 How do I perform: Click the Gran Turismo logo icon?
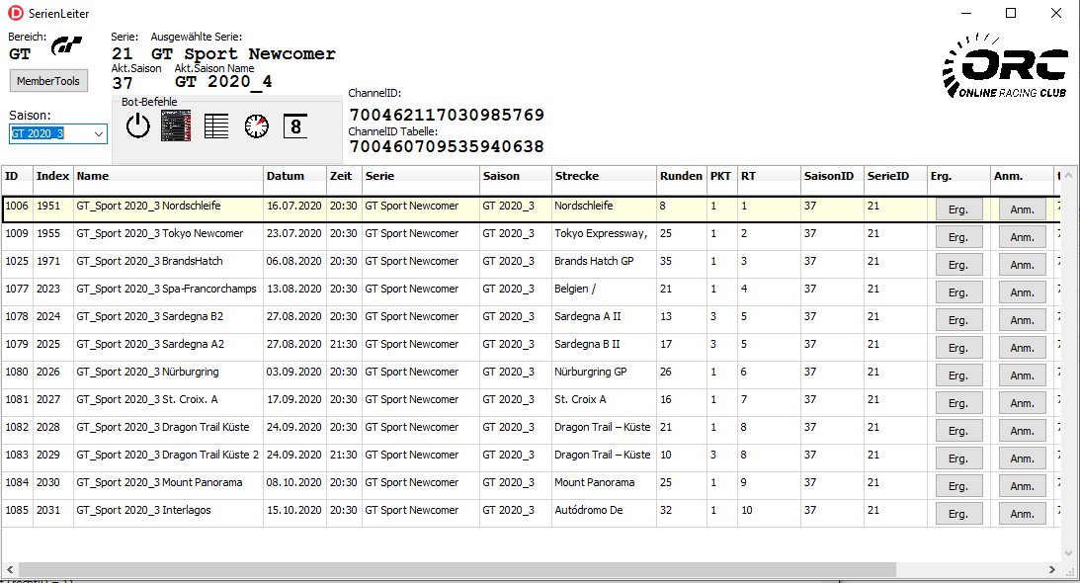click(x=67, y=46)
